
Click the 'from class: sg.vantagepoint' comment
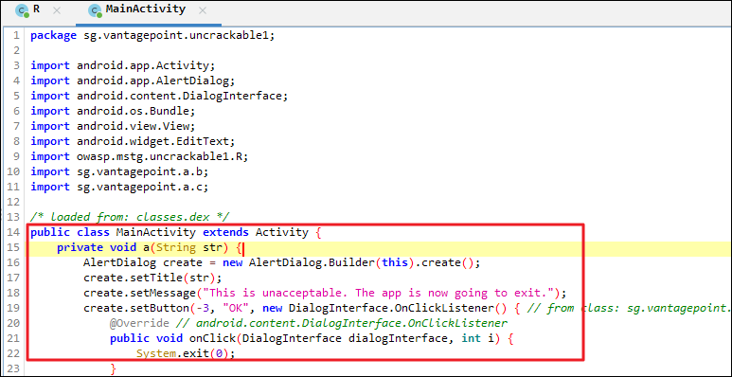(630, 309)
